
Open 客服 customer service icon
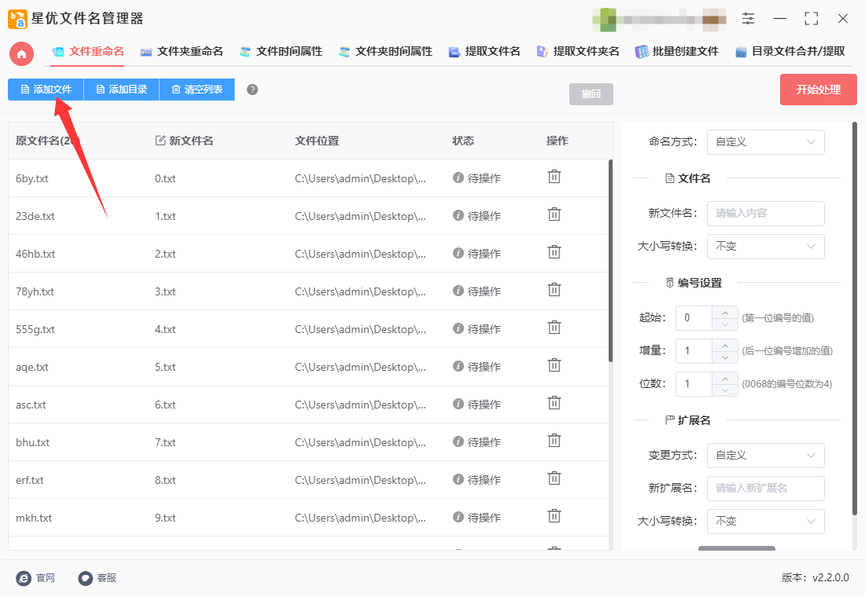pyautogui.click(x=85, y=577)
